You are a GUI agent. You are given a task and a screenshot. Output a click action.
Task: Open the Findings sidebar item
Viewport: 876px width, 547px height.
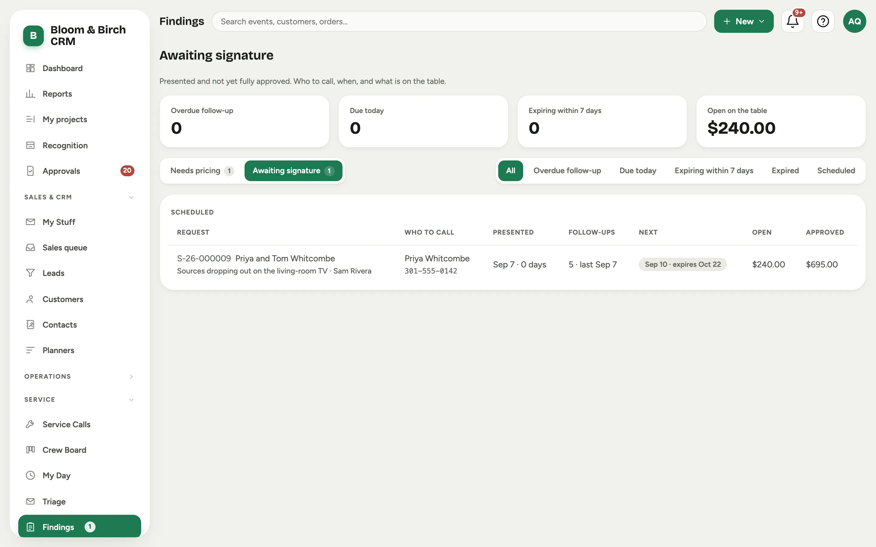coord(79,527)
